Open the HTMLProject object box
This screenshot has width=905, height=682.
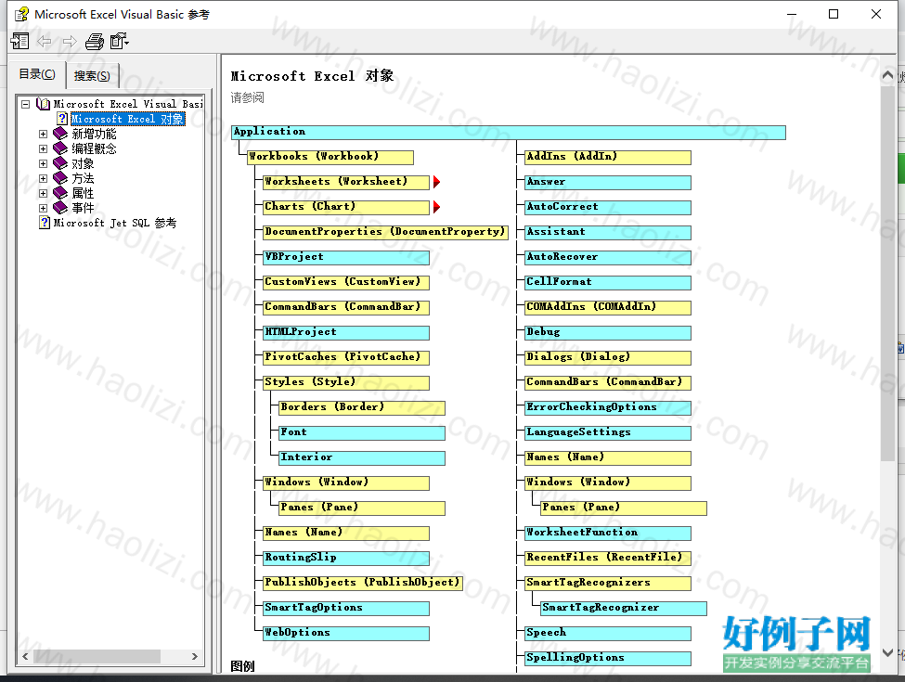346,332
